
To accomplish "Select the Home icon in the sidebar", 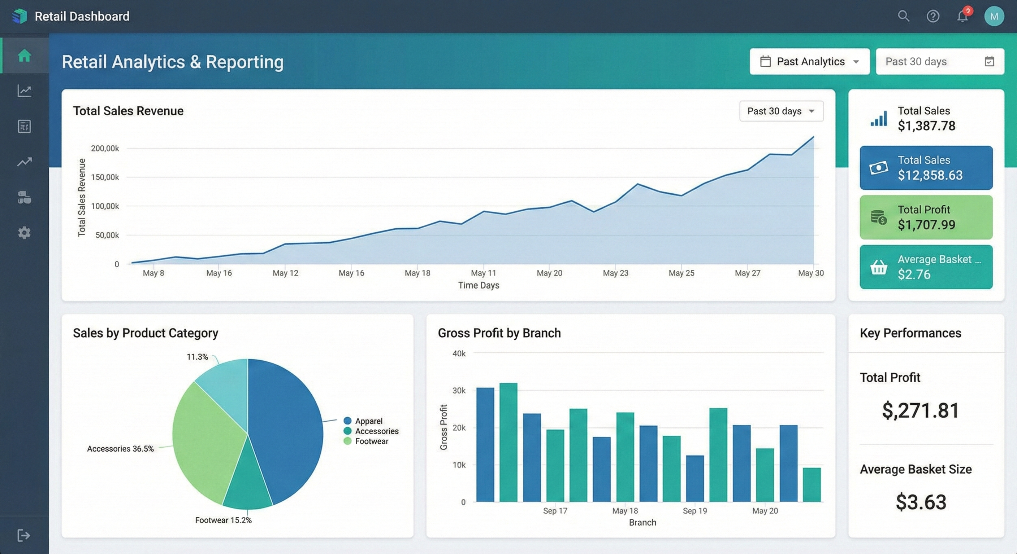I will point(24,55).
